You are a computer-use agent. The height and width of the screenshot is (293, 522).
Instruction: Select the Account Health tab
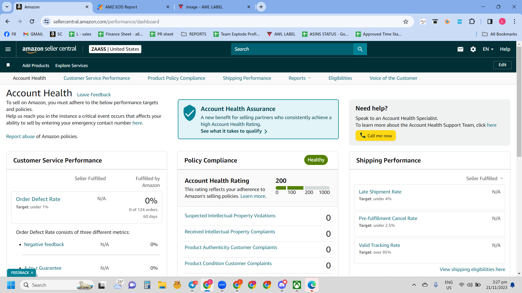(29, 78)
